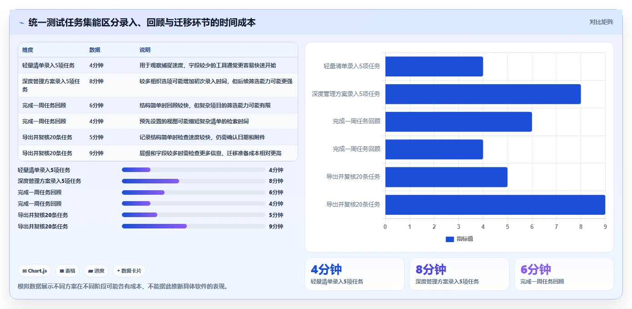Click description starting 层级和字段较多时
Viewport: 632px width, 309px height.
[x=211, y=153]
